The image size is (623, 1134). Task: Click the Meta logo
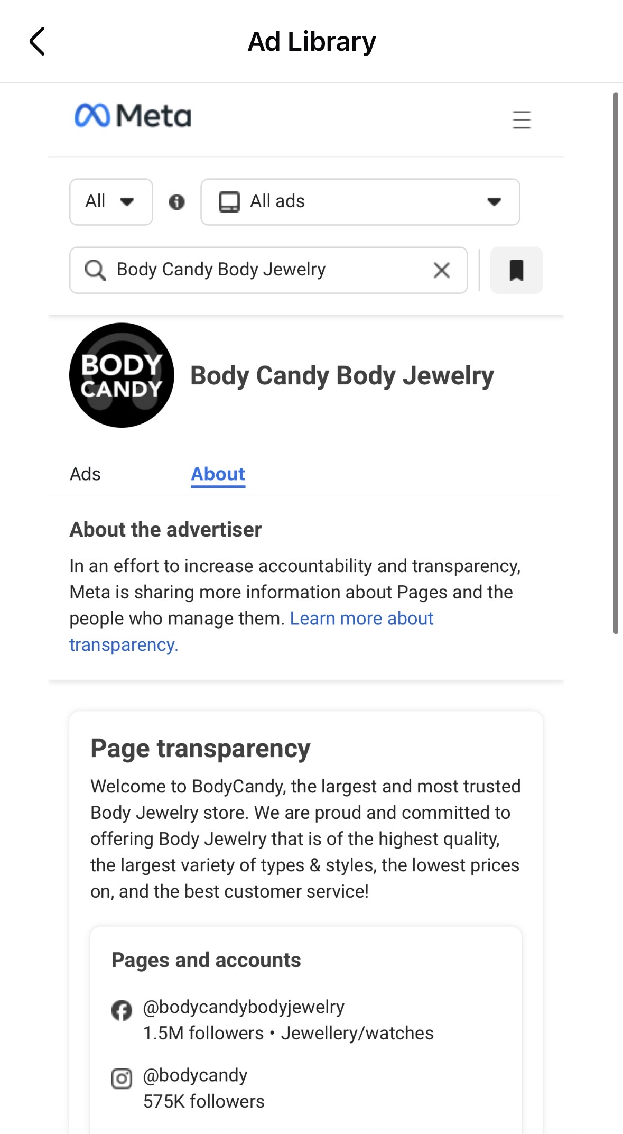tap(133, 116)
